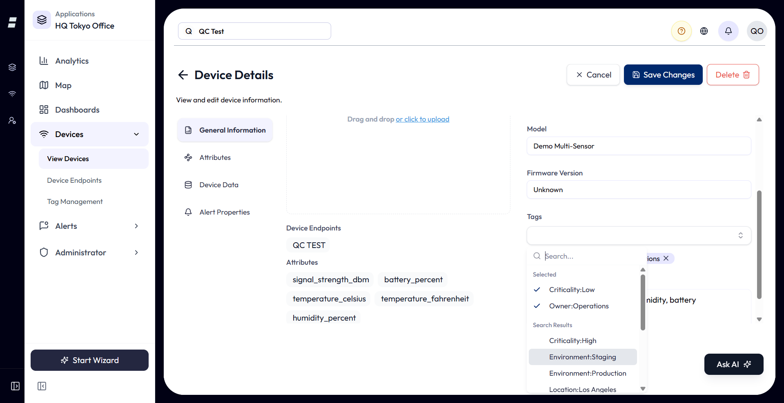Open the user settings icon in the left rail

(12, 120)
